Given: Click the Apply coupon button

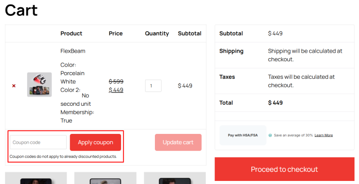Looking at the screenshot, I should point(95,142).
